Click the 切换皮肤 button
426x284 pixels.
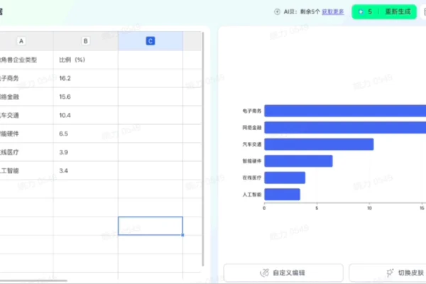tap(388, 273)
